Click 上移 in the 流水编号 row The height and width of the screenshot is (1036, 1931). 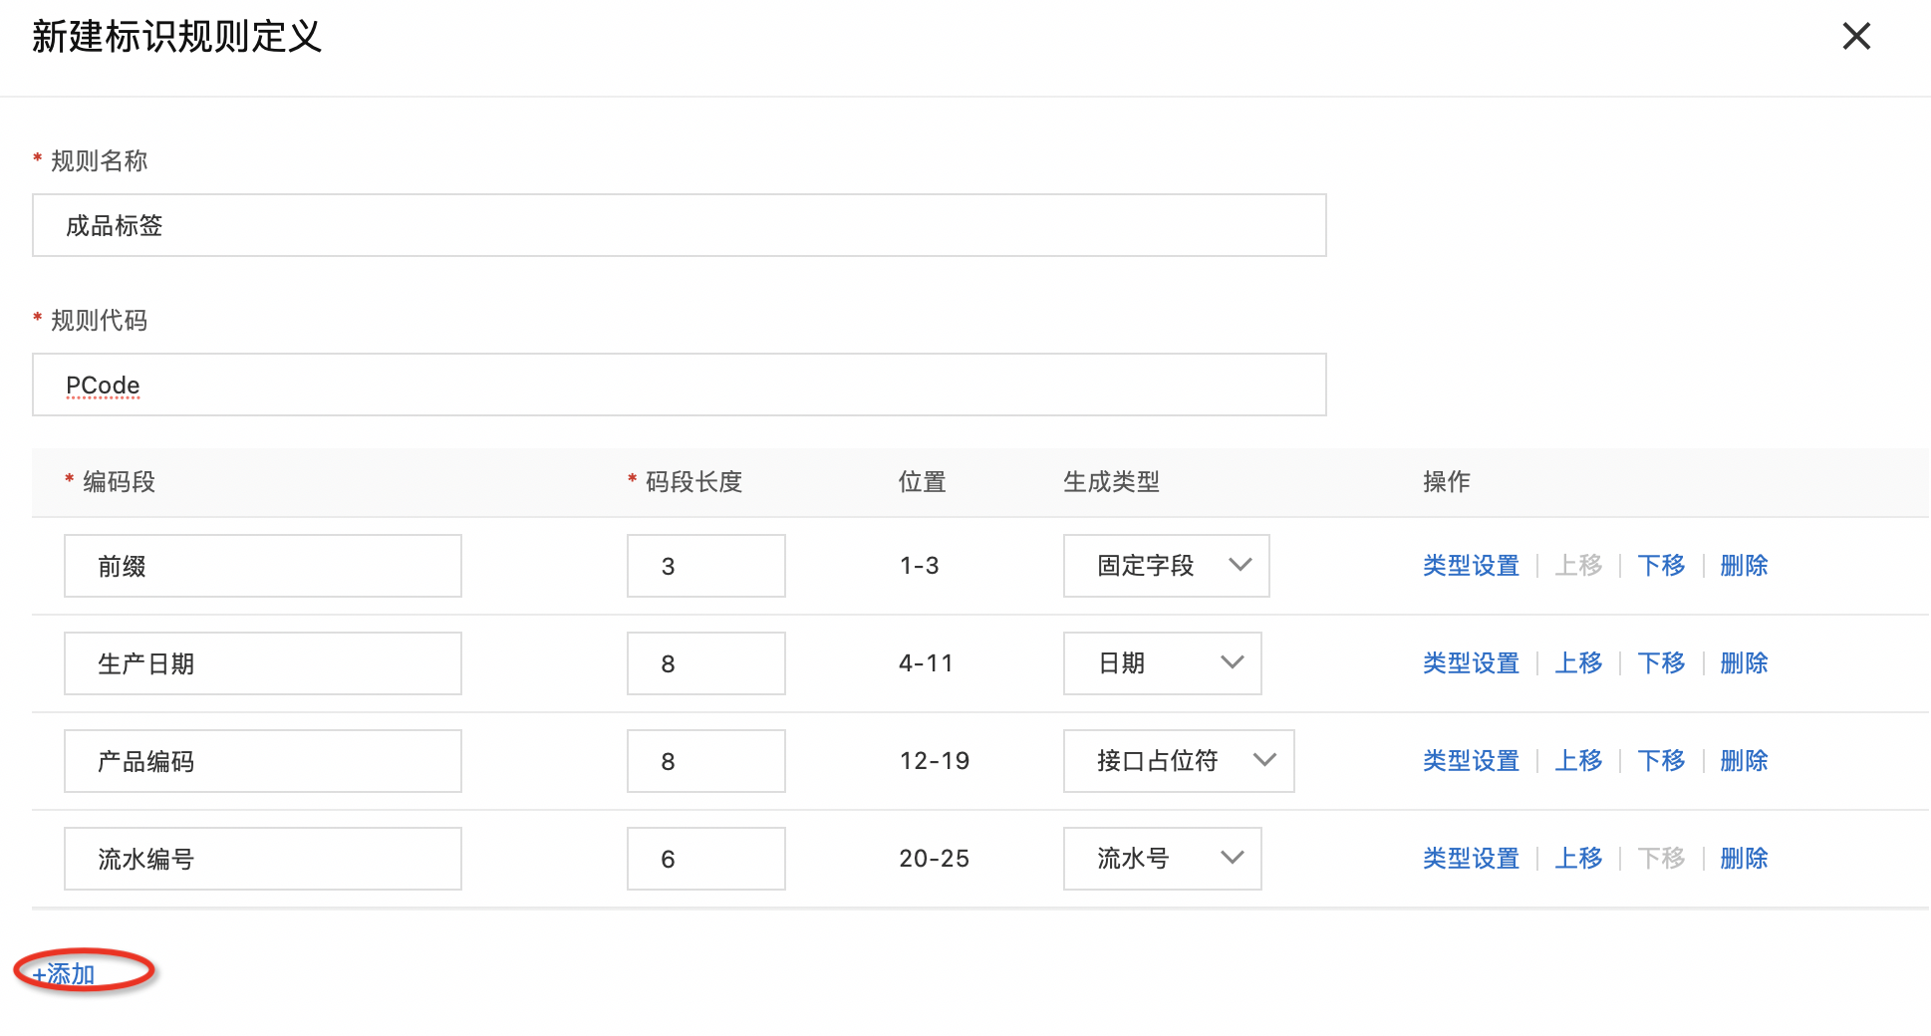[x=1578, y=859]
